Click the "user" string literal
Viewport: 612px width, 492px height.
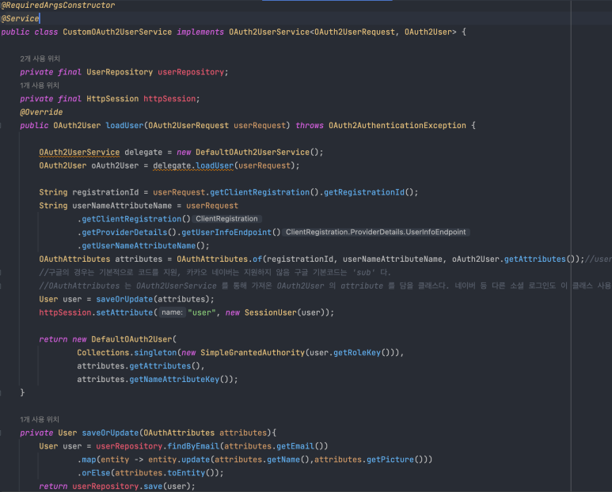201,312
